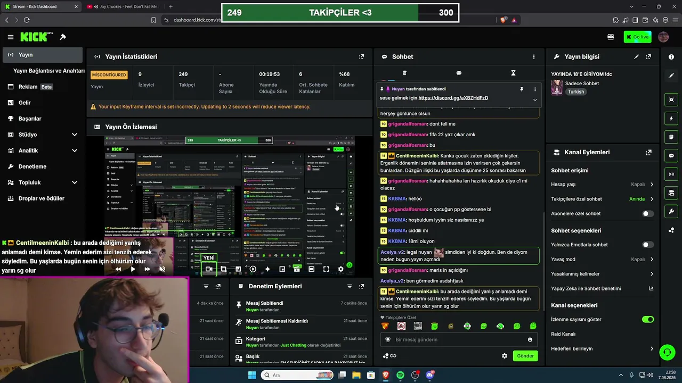Open Yasaklanmış kelimeler list
This screenshot has width=682, height=383.
point(603,274)
